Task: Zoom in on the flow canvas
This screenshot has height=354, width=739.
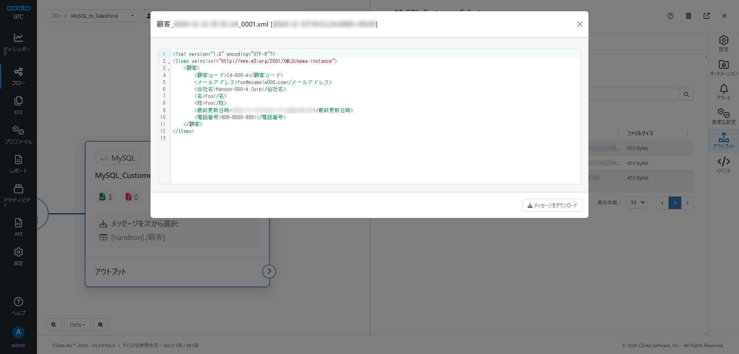Action: tap(54, 325)
